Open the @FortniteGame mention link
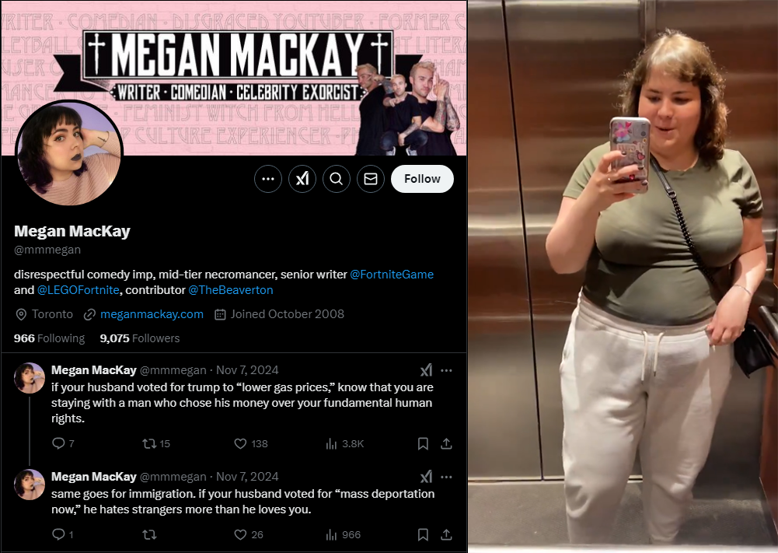Viewport: 778px width, 553px height. pos(392,275)
